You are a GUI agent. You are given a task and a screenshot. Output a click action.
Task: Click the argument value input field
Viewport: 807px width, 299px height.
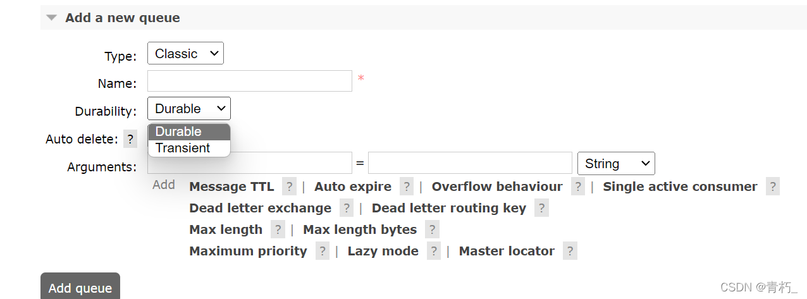469,163
